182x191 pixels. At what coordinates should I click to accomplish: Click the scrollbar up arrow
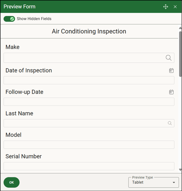point(180,28)
